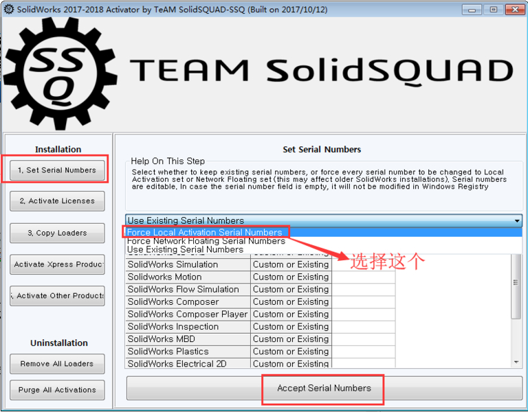Click Remove All Loaders button
Image resolution: width=528 pixels, height=412 pixels.
tap(57, 363)
